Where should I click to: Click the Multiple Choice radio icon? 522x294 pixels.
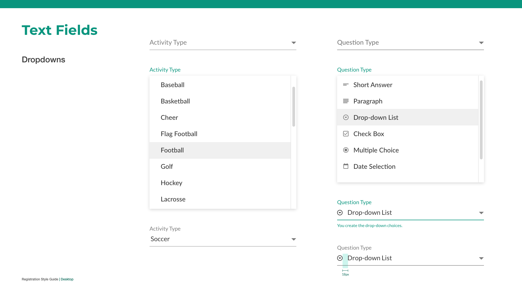(346, 150)
